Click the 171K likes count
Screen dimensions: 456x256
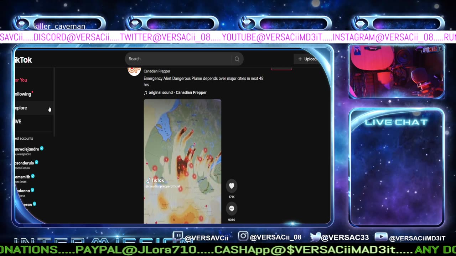(x=232, y=197)
